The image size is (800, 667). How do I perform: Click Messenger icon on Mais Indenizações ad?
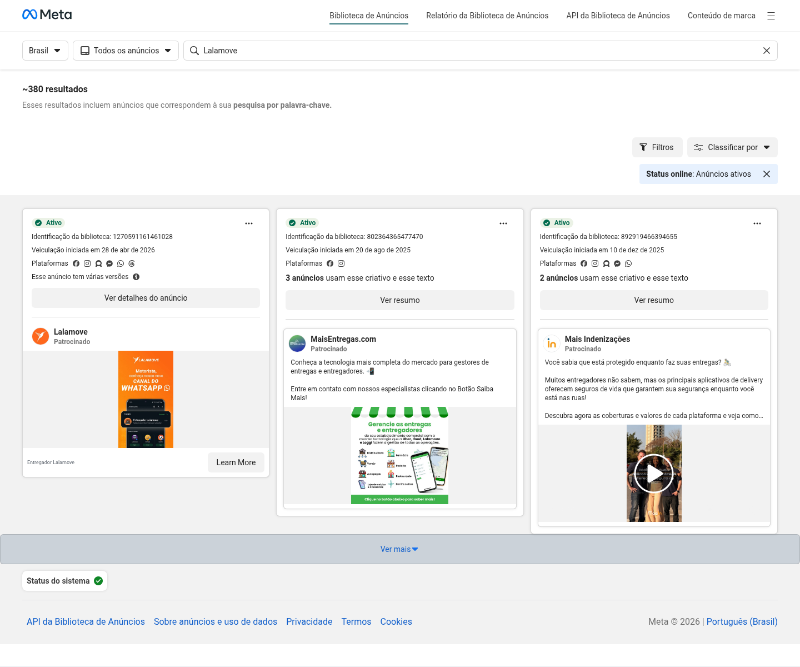coord(617,263)
